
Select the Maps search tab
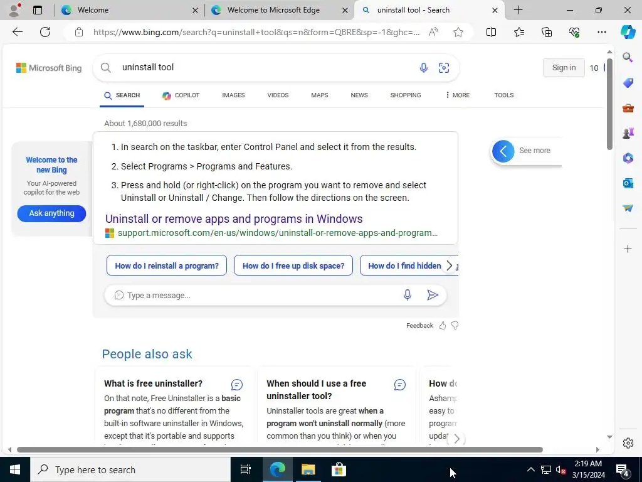[319, 95]
